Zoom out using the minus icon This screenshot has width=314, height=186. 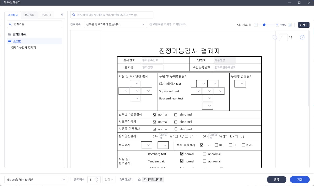pos(255,25)
